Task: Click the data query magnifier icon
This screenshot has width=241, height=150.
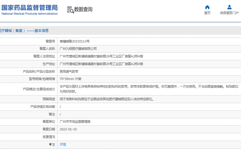Action: coord(70,10)
